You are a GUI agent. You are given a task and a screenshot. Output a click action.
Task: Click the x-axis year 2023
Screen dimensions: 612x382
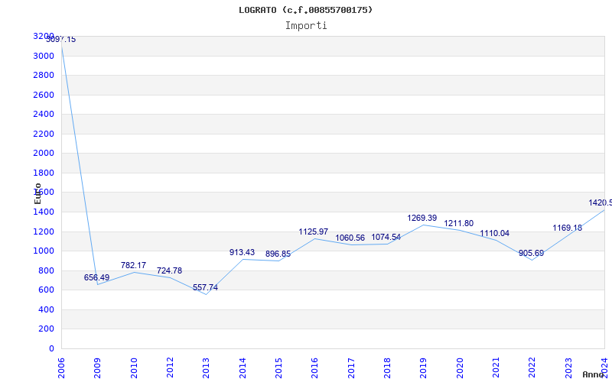pyautogui.click(x=568, y=367)
